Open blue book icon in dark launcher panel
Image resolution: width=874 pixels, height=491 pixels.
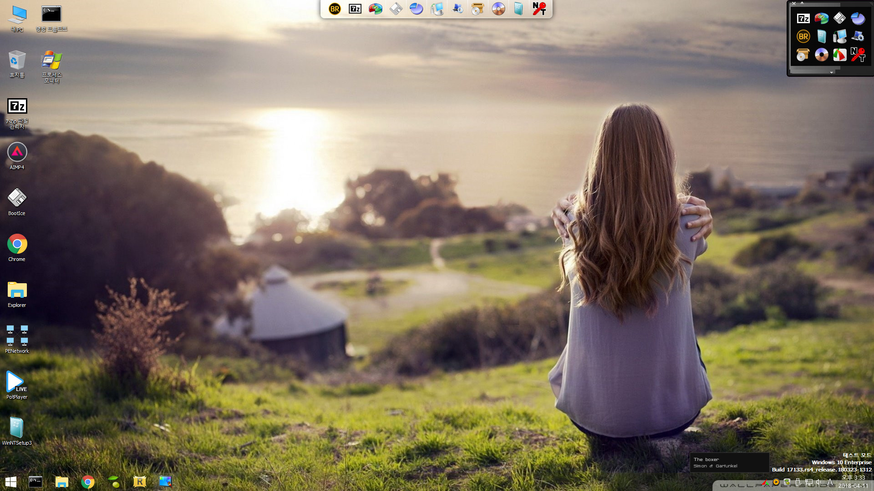point(821,36)
